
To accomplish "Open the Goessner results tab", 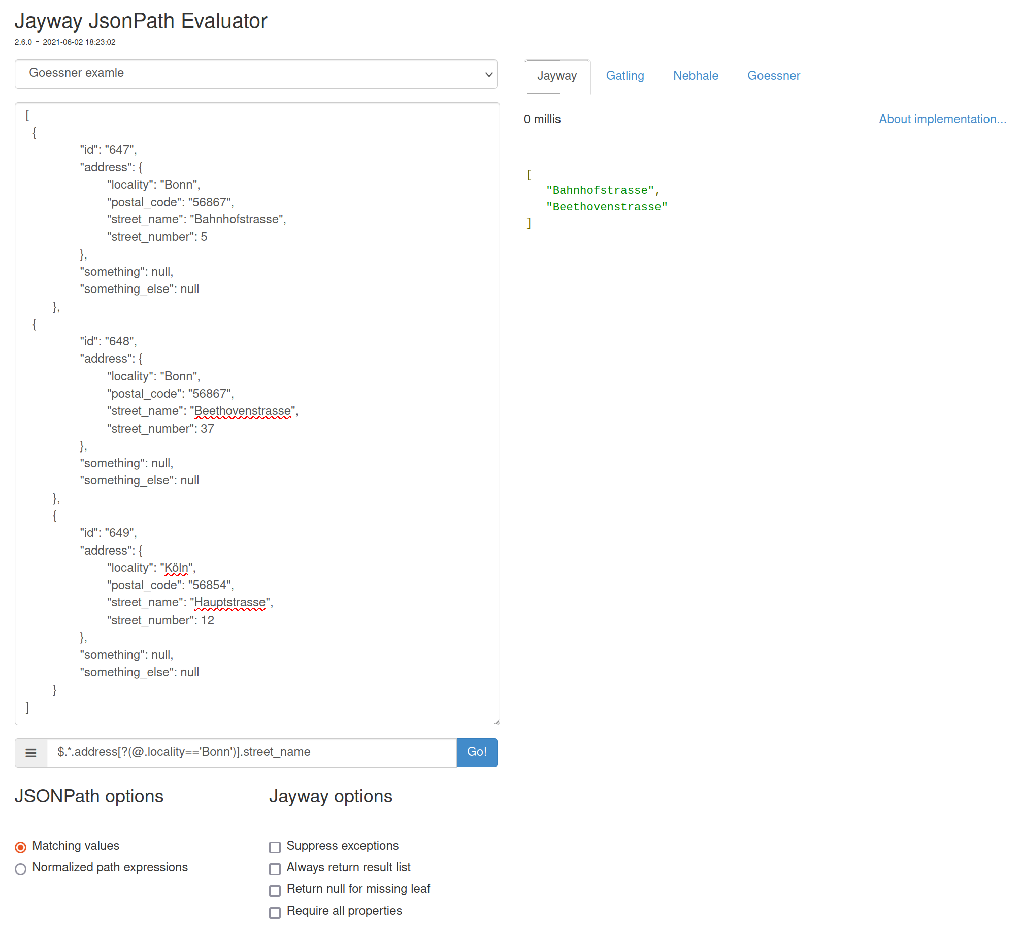I will tap(773, 76).
